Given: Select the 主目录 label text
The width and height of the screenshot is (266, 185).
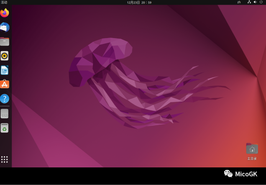Looking at the screenshot, I should [252, 159].
